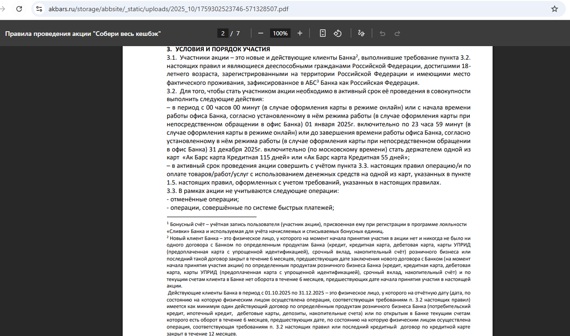570x336 pixels.
Task: Open site information icon beside the URL
Action: [39, 9]
